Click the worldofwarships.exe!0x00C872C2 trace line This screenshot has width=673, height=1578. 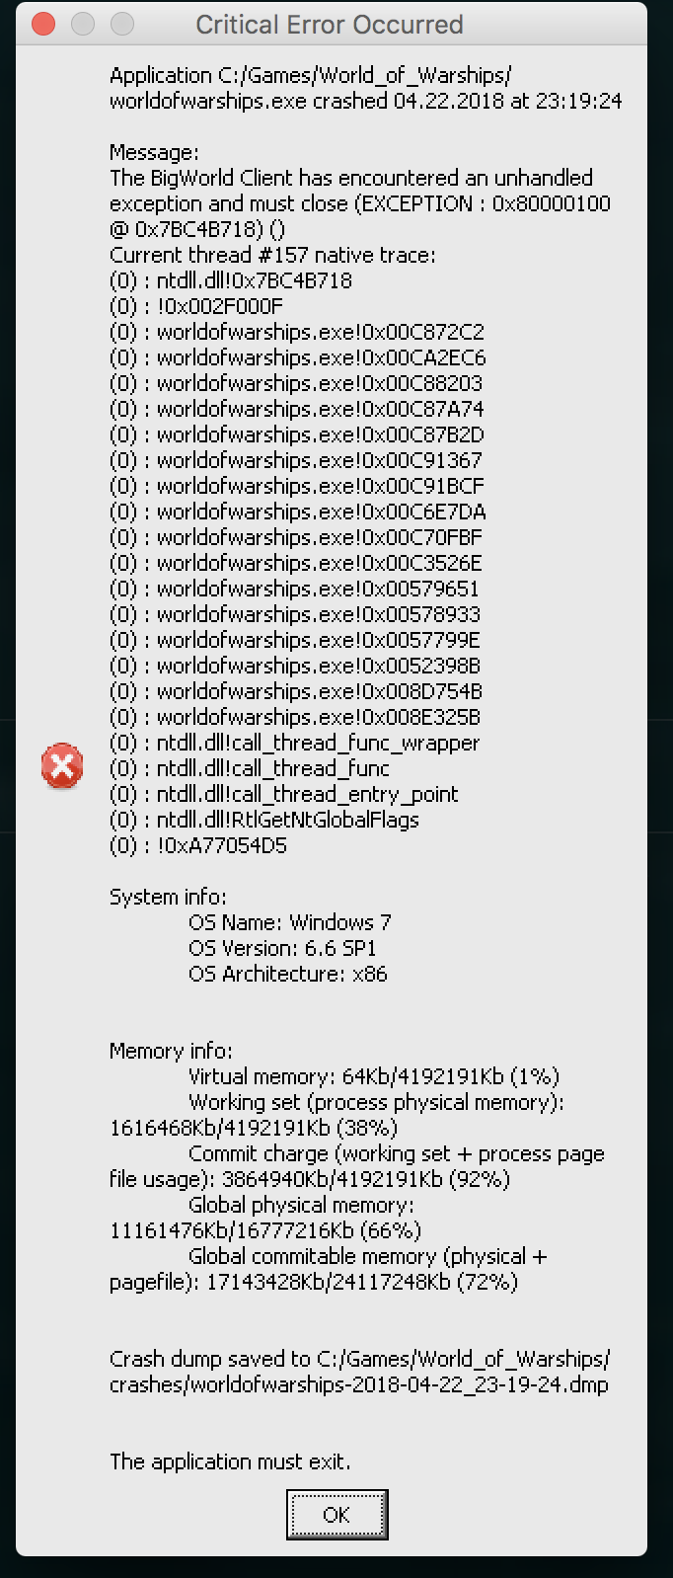point(297,332)
